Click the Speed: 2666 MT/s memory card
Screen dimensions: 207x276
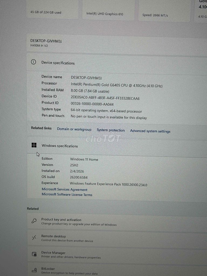(164, 11)
